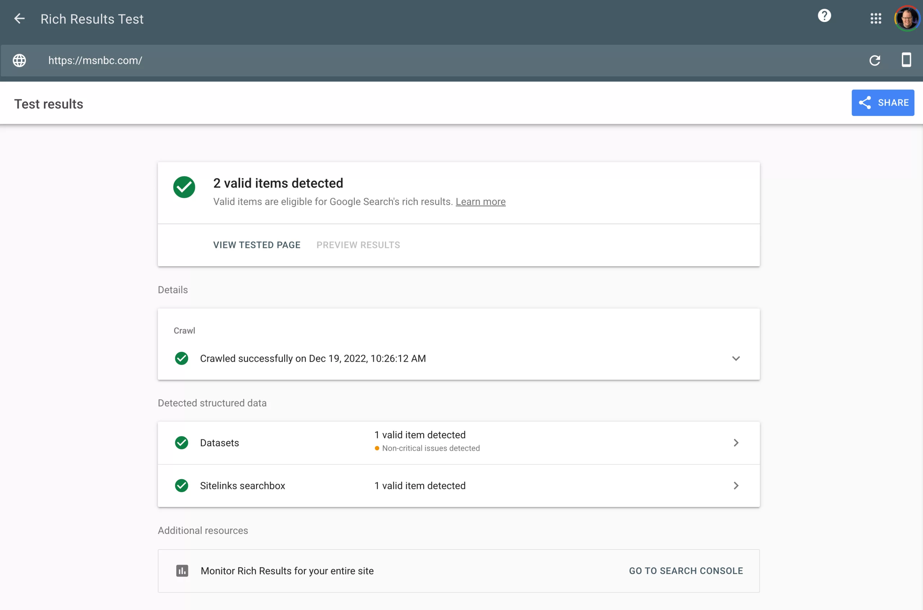Click the bar chart monitor icon
Viewport: 923px width, 610px height.
(182, 571)
